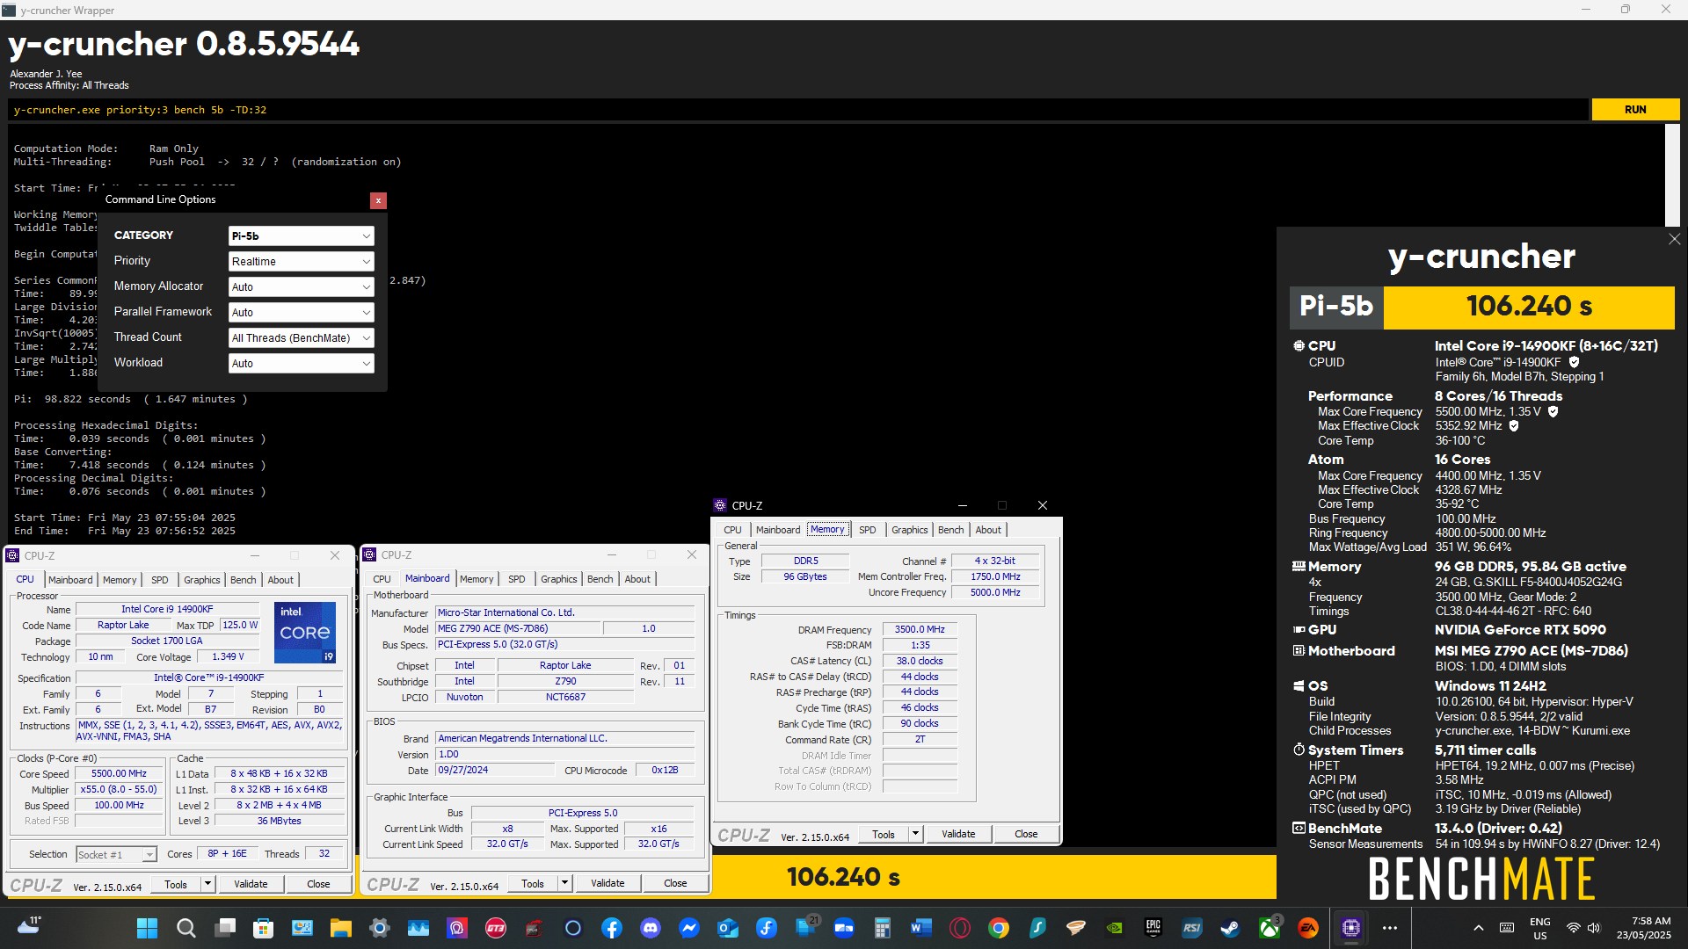
Task: Click the CPU Microcode value 0x12B
Action: point(665,771)
